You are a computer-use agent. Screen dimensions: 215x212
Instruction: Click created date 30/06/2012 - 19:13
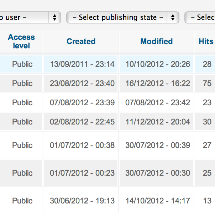point(82,201)
